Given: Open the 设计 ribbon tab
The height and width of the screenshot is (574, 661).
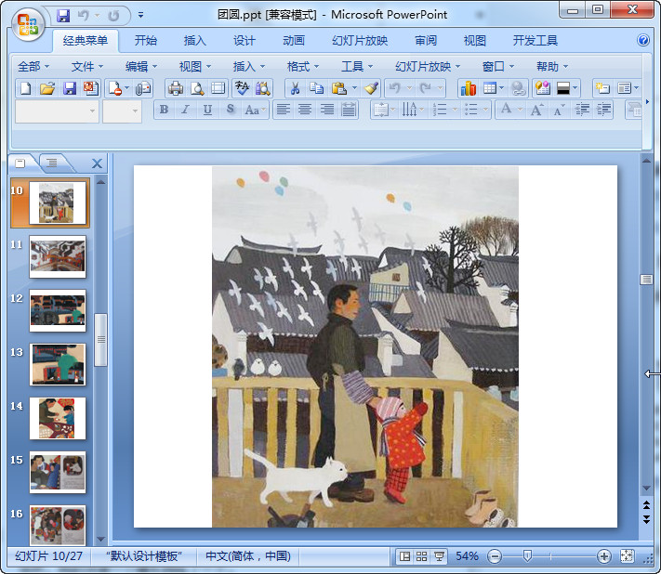Looking at the screenshot, I should [x=245, y=41].
